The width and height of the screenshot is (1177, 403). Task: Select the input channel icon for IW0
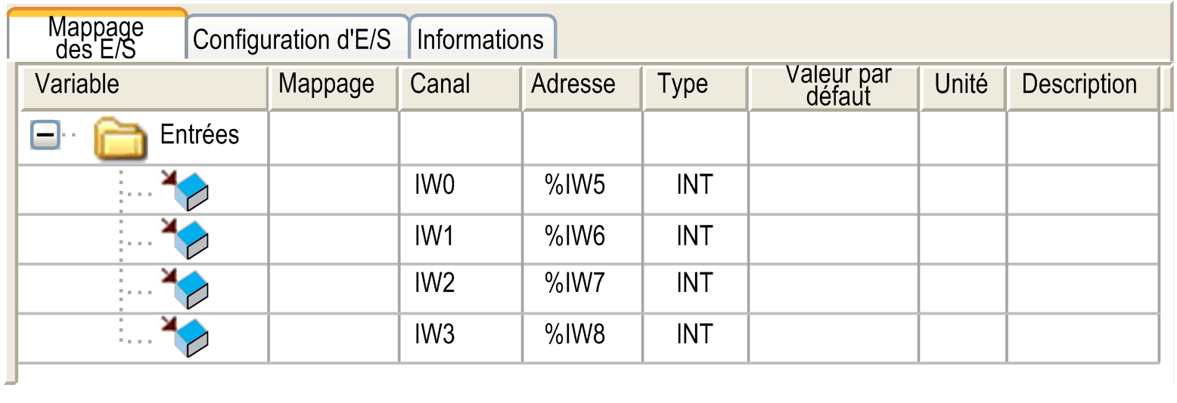pos(185,190)
